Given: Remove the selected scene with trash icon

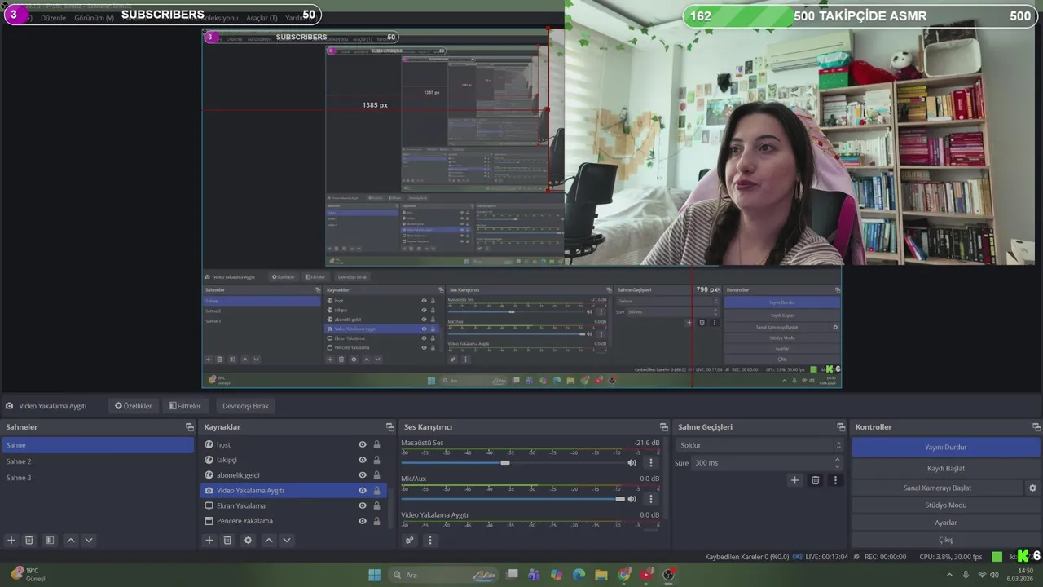Looking at the screenshot, I should (29, 540).
